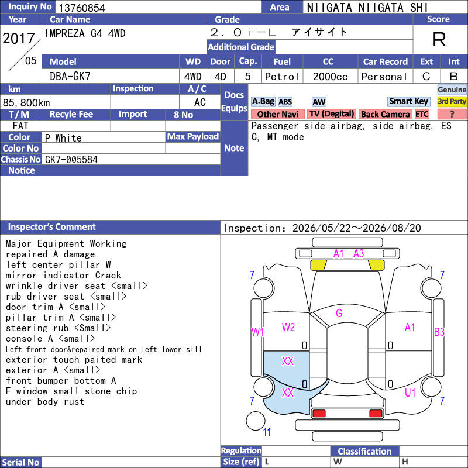Viewport: 468px width, 468px height.
Task: Click the A-Bag equipment badge
Action: coord(263,101)
